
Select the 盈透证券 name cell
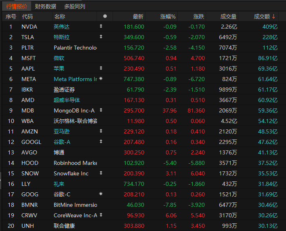point(64,90)
